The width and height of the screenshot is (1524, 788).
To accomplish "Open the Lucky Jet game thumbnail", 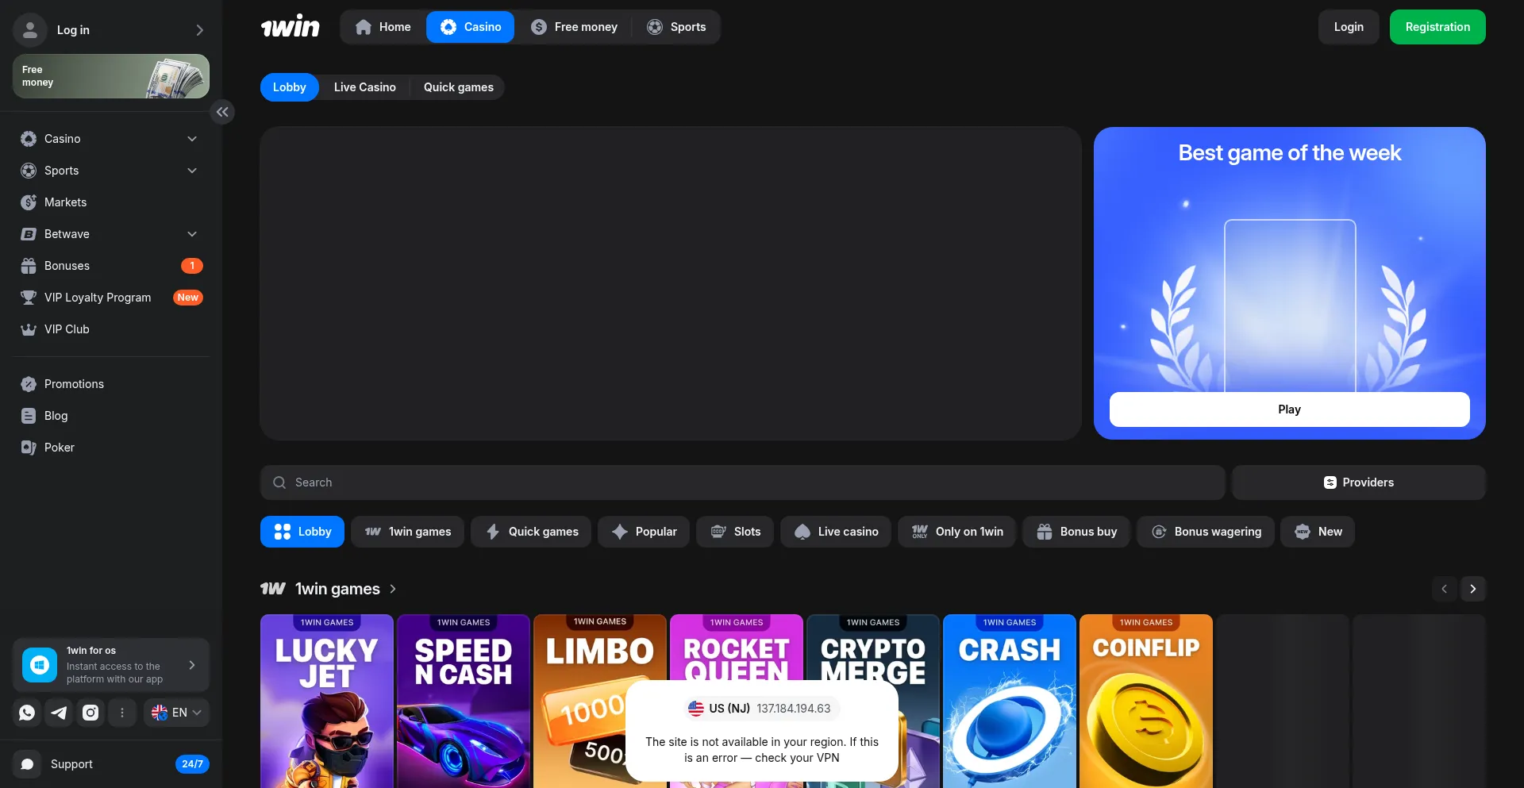I will click(327, 701).
